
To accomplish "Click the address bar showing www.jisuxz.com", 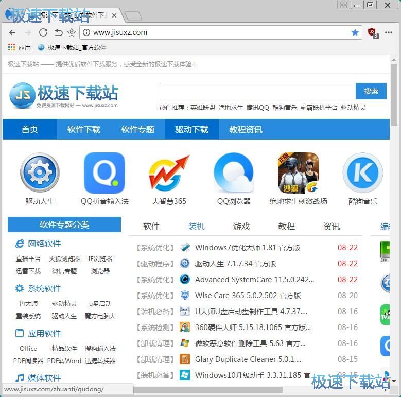I will click(221, 32).
